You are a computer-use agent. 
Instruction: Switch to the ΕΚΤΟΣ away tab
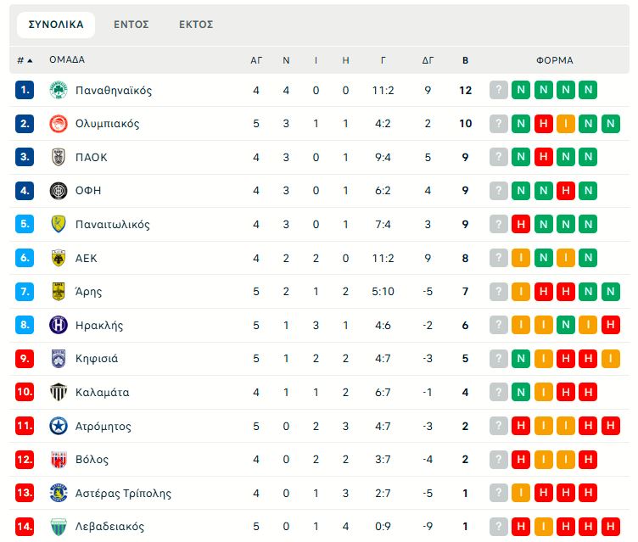coord(196,25)
